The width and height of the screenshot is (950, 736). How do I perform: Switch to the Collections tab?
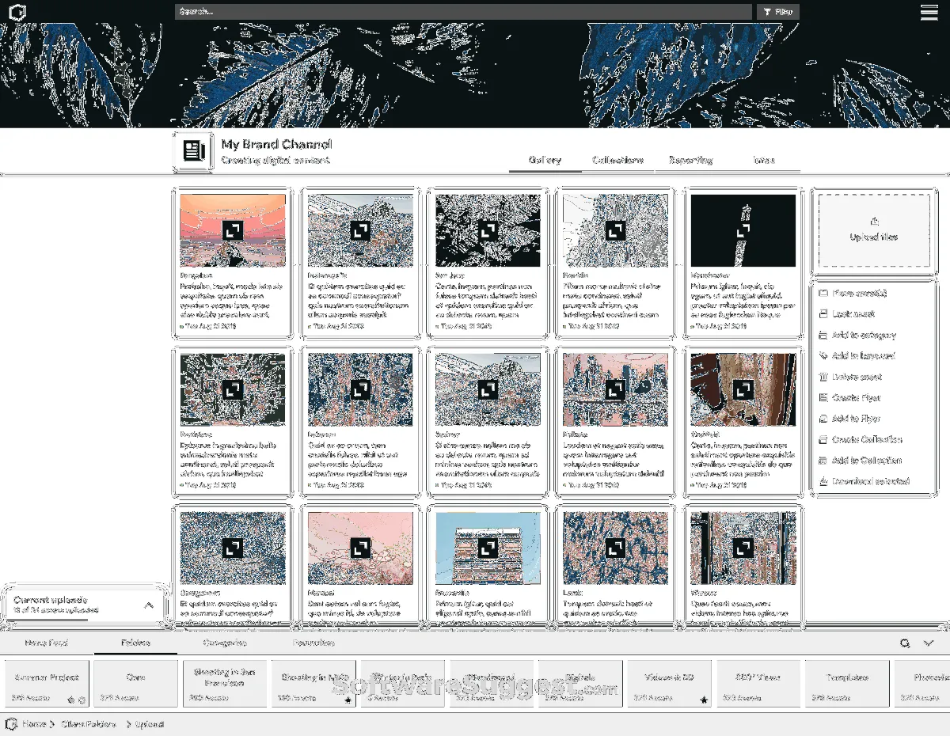[617, 160]
